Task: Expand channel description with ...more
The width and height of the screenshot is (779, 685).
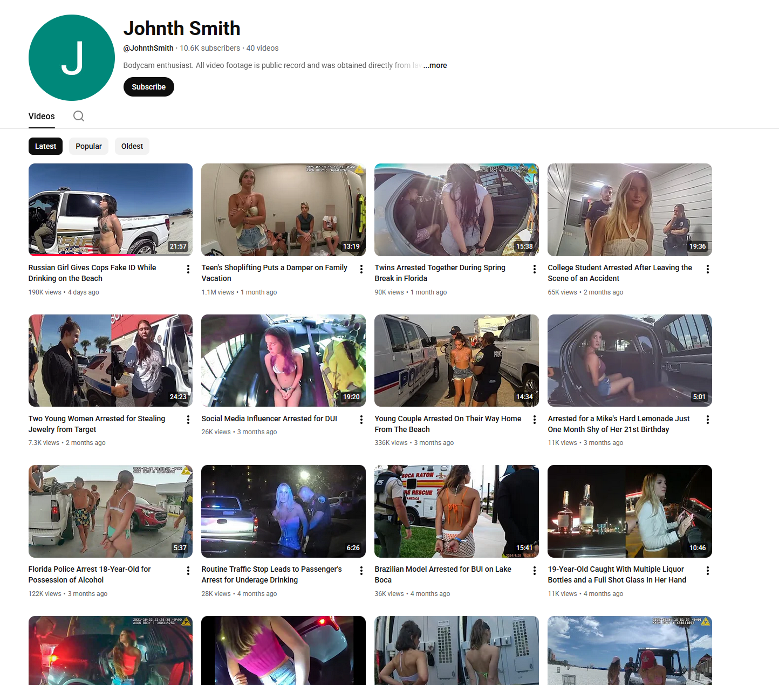Action: click(435, 65)
